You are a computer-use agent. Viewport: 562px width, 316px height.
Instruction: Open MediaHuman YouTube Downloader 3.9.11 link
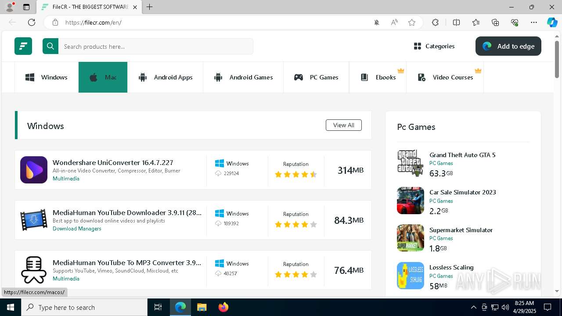127,212
